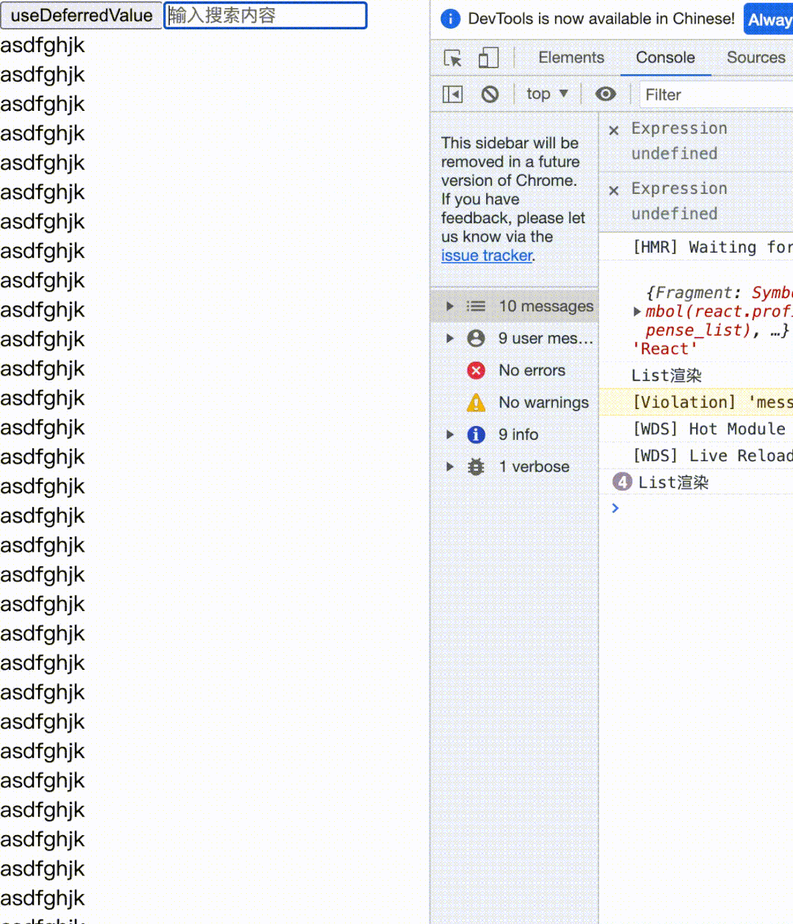Viewport: 793px width, 924px height.
Task: Click the red error icon
Action: [476, 370]
